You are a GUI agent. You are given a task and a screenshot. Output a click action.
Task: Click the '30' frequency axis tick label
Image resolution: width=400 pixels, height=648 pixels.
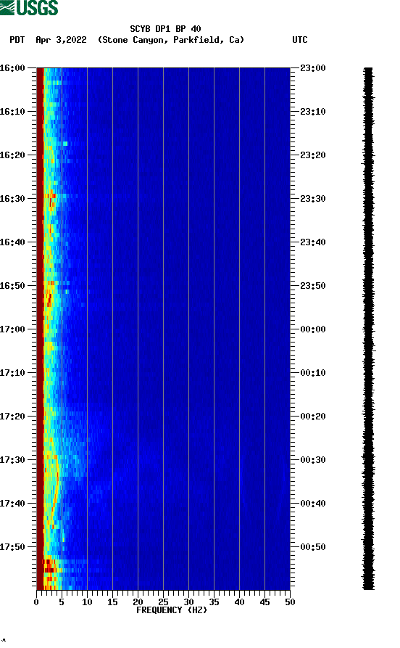[188, 602]
